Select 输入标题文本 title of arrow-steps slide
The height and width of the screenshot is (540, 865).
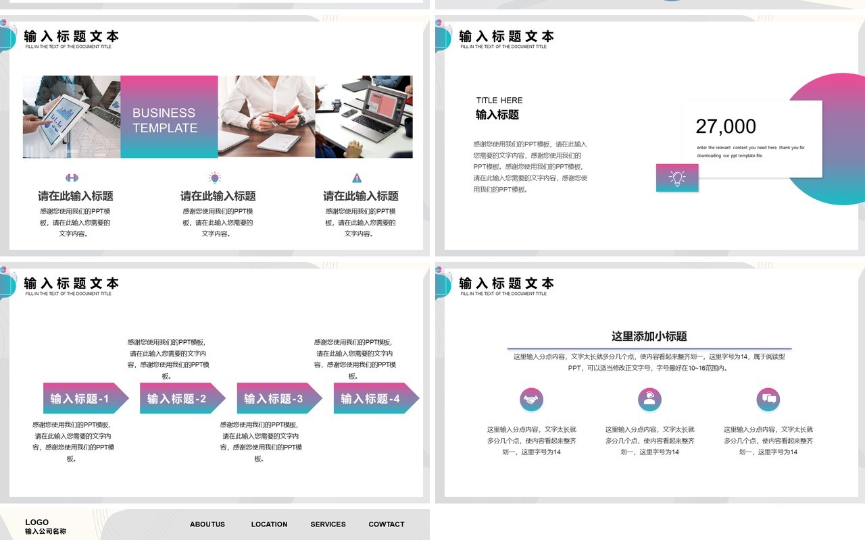(x=72, y=283)
